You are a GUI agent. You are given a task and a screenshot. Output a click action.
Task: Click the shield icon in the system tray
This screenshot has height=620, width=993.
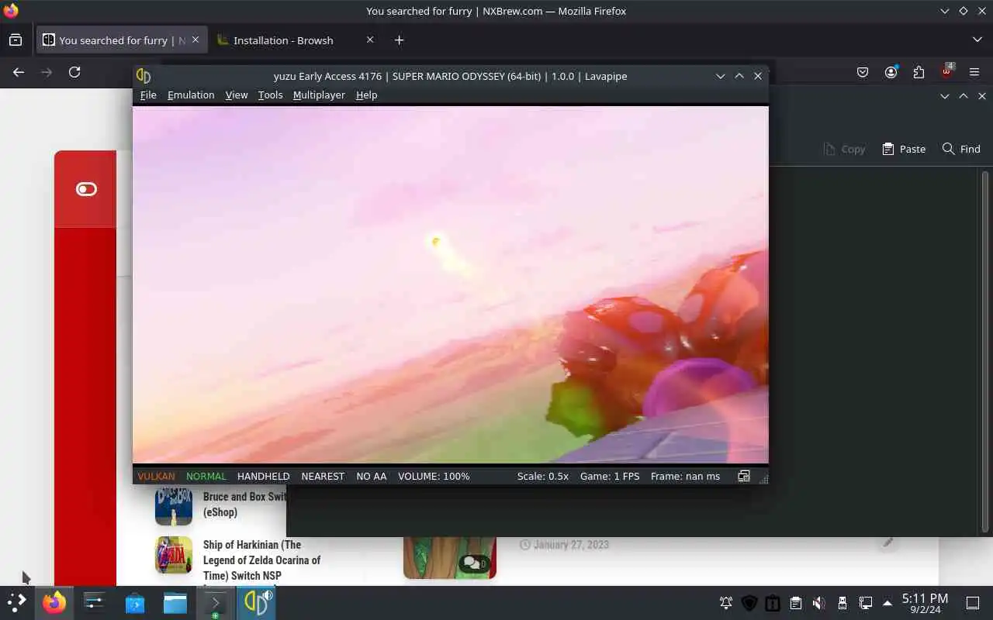click(749, 603)
